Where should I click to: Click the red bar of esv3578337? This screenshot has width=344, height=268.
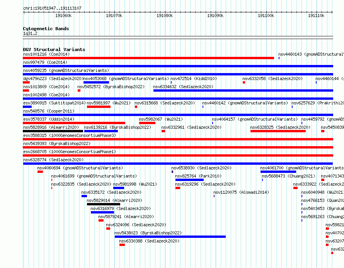tap(74, 123)
